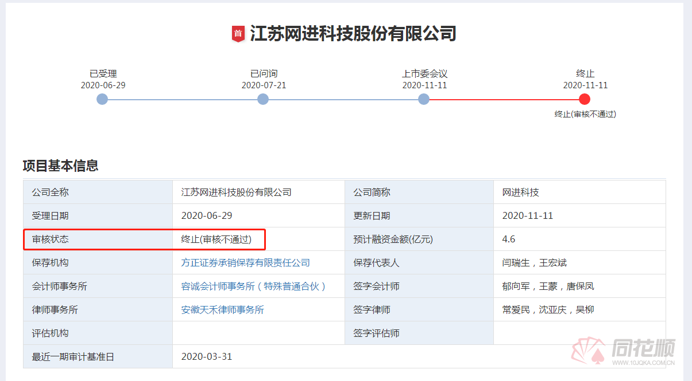Click the 终止(审核不通过) caption under timeline
This screenshot has height=381, width=692.
[585, 114]
